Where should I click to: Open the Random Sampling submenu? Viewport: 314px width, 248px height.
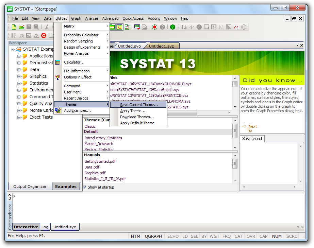coord(82,41)
